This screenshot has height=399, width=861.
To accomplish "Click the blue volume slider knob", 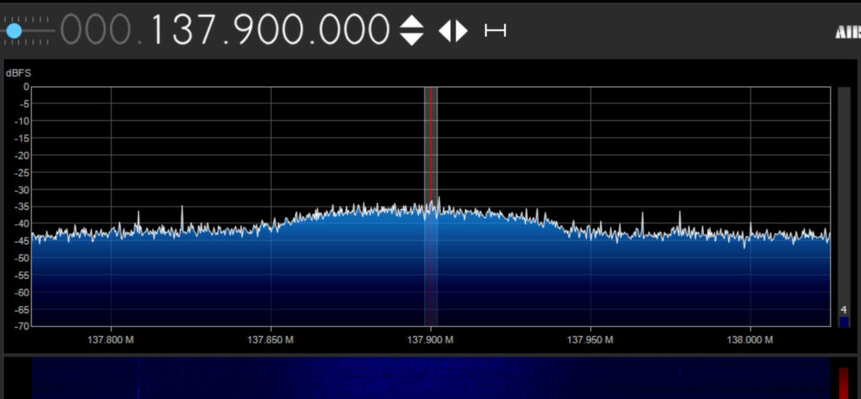I will click(13, 31).
